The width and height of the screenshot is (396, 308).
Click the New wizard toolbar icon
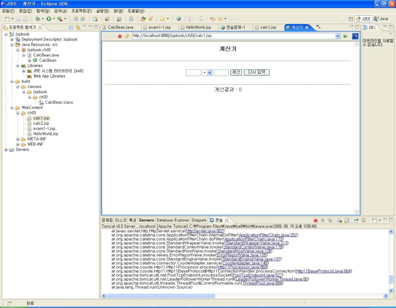pyautogui.click(x=8, y=19)
